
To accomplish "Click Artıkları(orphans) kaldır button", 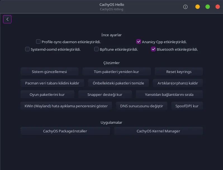I will 178,83.
